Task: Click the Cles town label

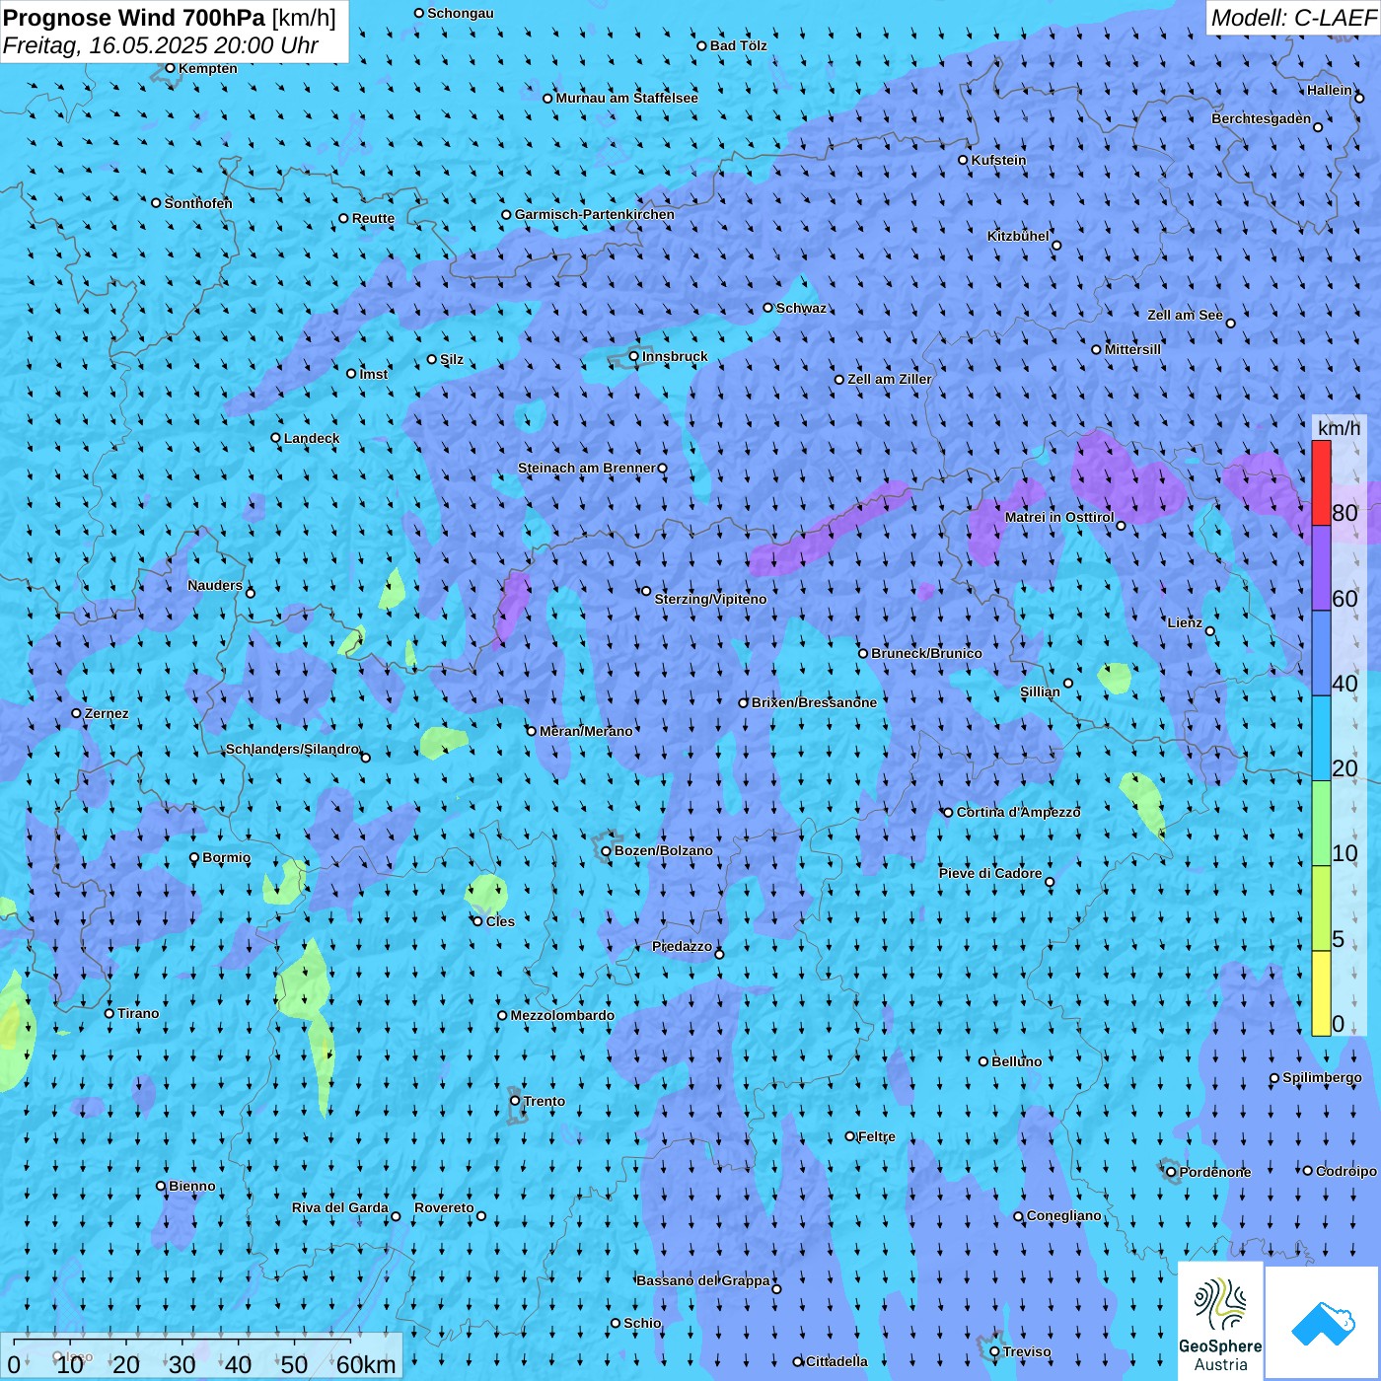Action: (500, 921)
